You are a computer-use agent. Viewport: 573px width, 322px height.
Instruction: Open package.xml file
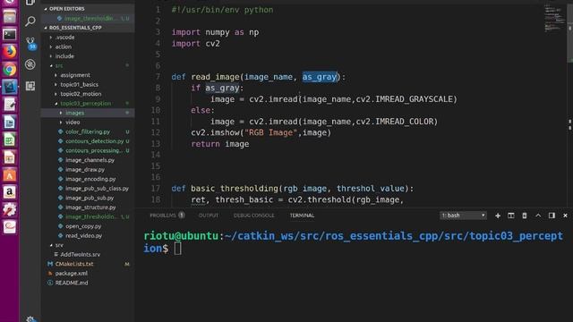[88, 273]
